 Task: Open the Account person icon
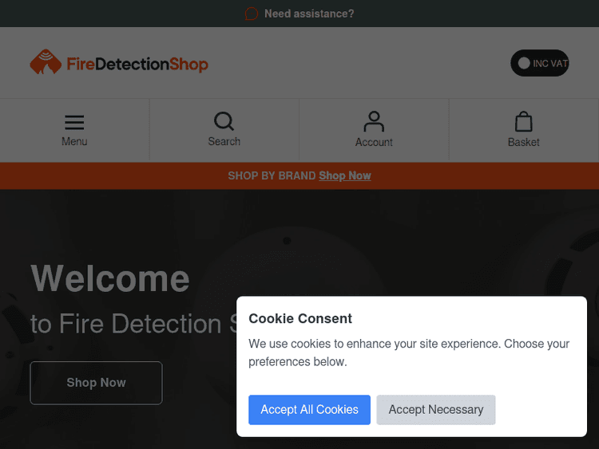[x=374, y=121]
